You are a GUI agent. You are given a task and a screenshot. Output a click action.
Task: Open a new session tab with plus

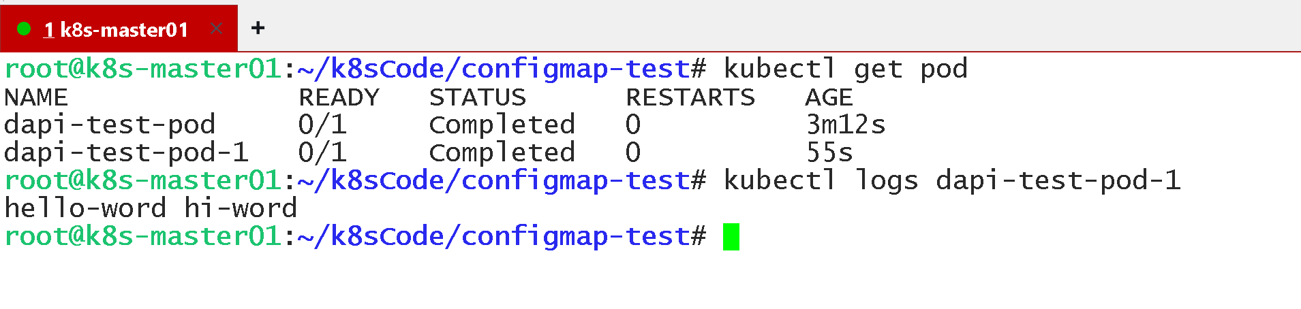click(x=258, y=28)
